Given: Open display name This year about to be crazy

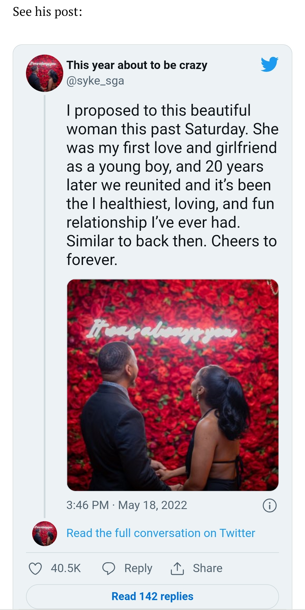Looking at the screenshot, I should click(137, 65).
